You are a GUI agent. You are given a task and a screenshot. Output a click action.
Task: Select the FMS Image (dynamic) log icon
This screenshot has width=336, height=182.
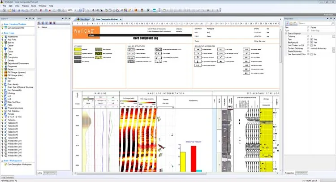tap(6, 73)
